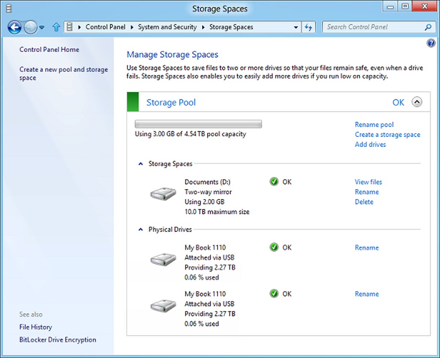This screenshot has height=358, width=440.
Task: Collapse the Storage Pool section chevron
Action: pyautogui.click(x=417, y=102)
